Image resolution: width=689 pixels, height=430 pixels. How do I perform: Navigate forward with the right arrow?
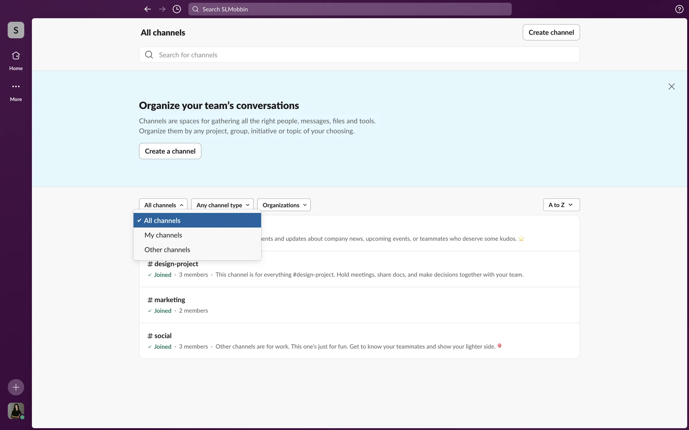(x=162, y=9)
